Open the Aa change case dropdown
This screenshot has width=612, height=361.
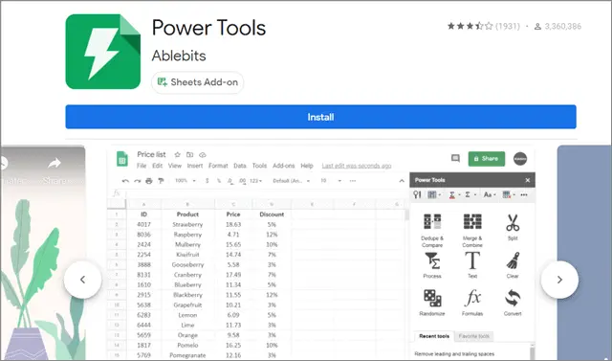(x=490, y=194)
